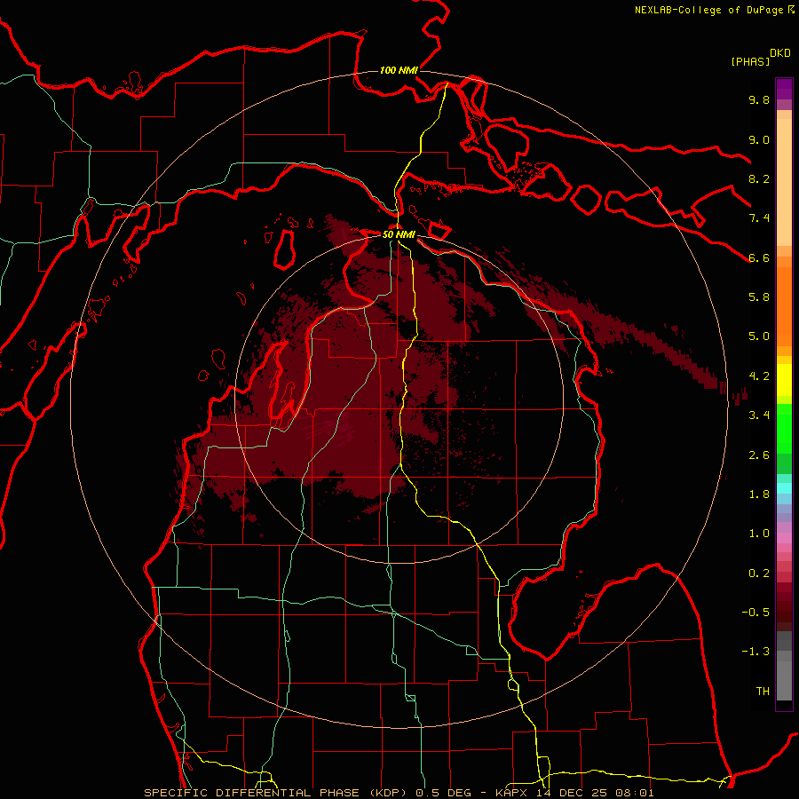Click the 8.2 scale value
Image resolution: width=799 pixels, height=799 pixels.
pyautogui.click(x=759, y=178)
